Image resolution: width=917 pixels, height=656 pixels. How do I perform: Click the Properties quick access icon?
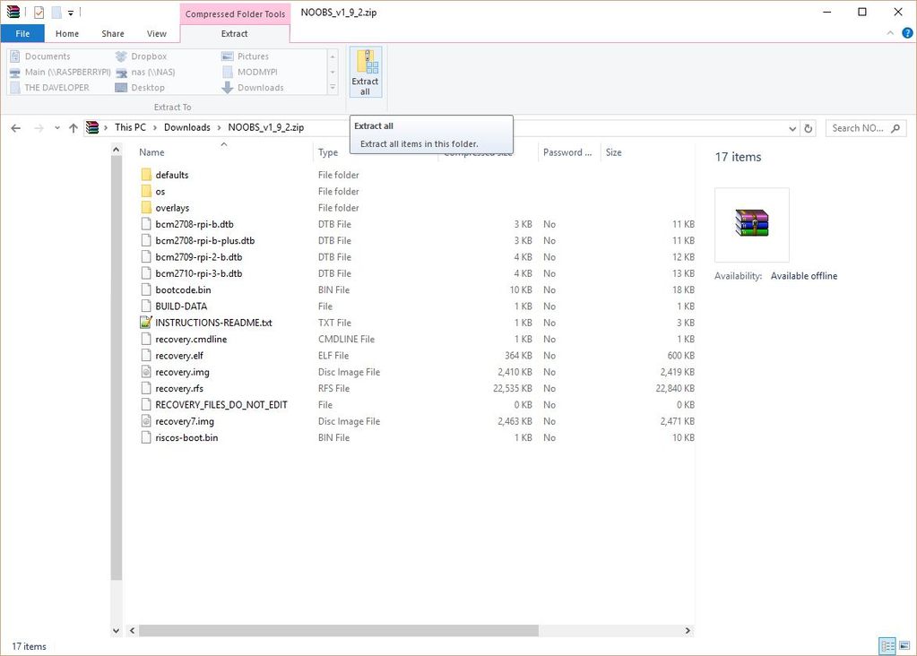point(39,12)
